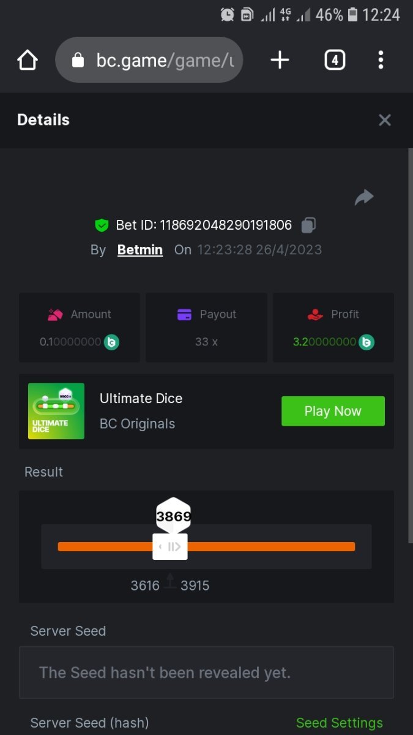
Task: Open the tab switcher showing 4 tabs
Action: click(x=334, y=60)
